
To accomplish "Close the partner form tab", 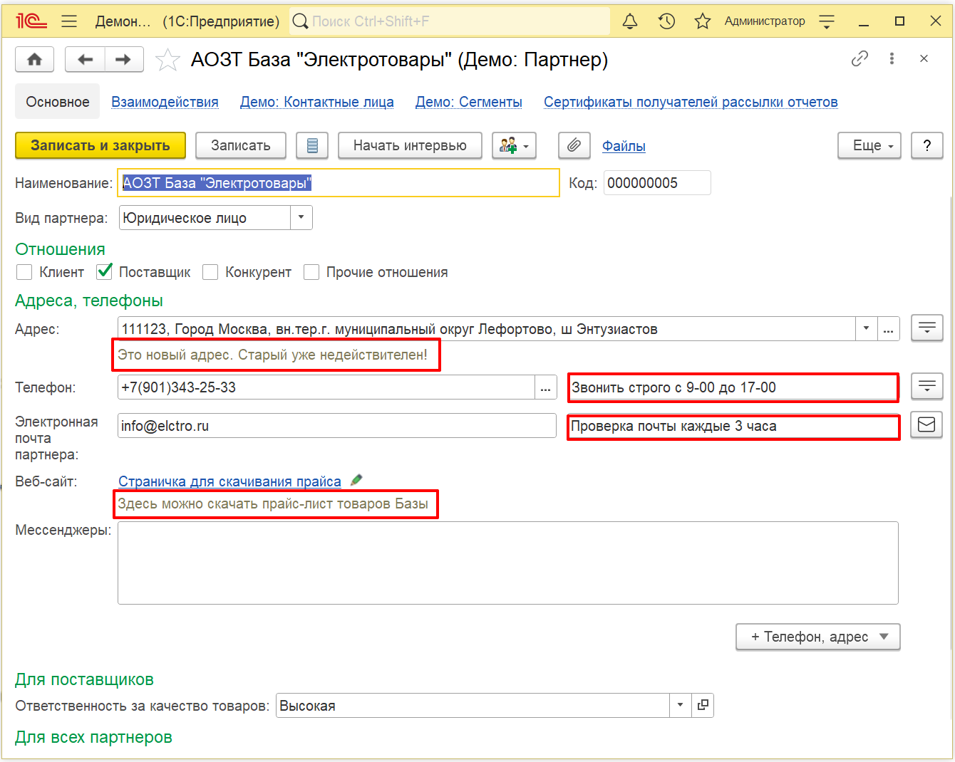I will [924, 58].
